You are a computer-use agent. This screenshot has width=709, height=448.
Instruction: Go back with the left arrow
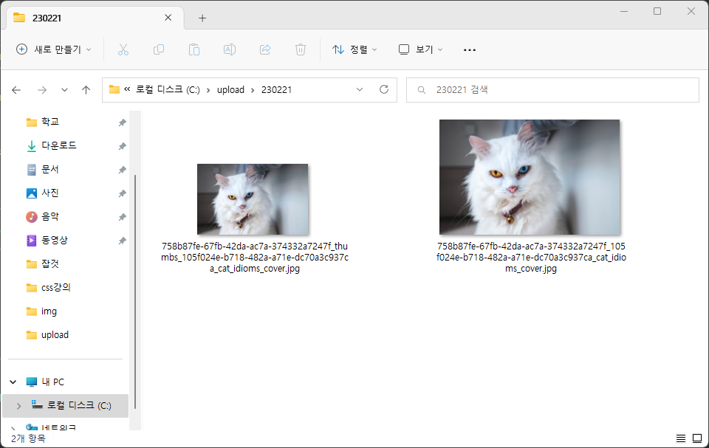click(16, 90)
